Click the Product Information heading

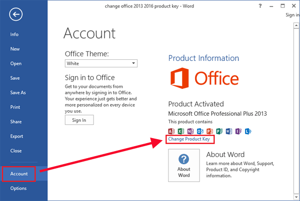203,58
